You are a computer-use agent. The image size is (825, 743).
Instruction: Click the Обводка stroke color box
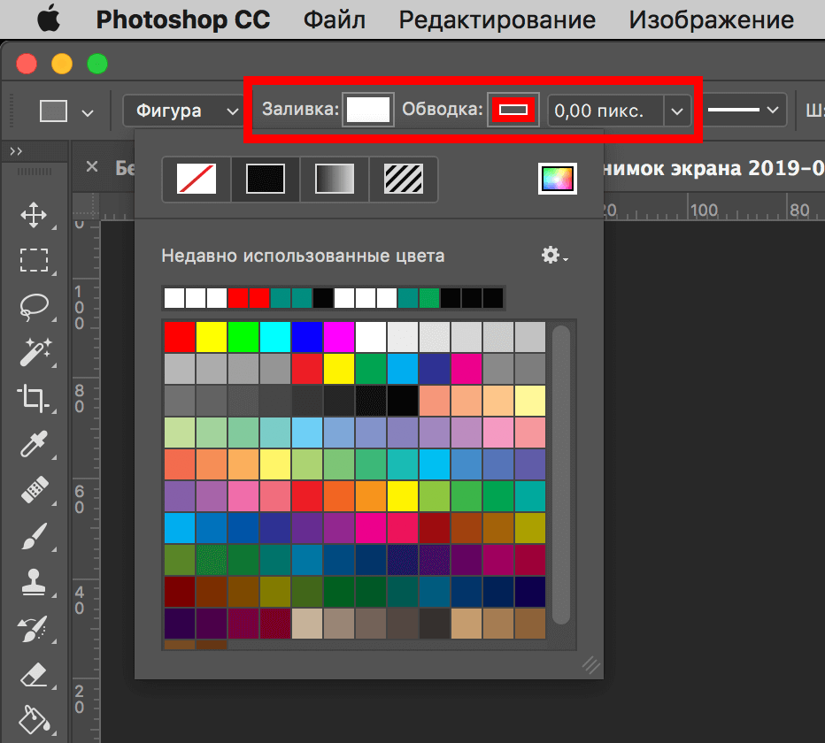point(513,111)
